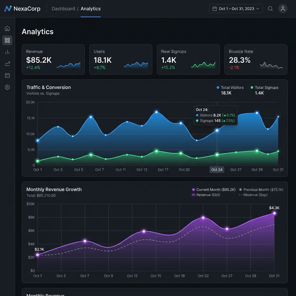296x296 pixels.
Task: Expand the Oct 1 – Oct 31, 2023 dropdown
Action: [236, 9]
